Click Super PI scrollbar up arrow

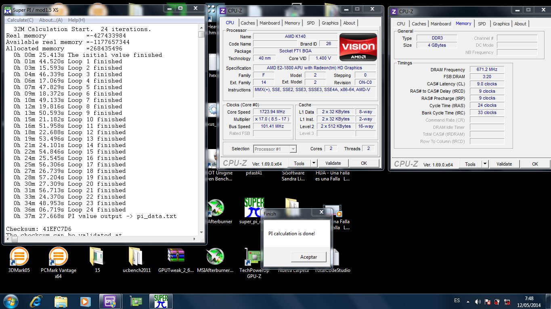[201, 28]
